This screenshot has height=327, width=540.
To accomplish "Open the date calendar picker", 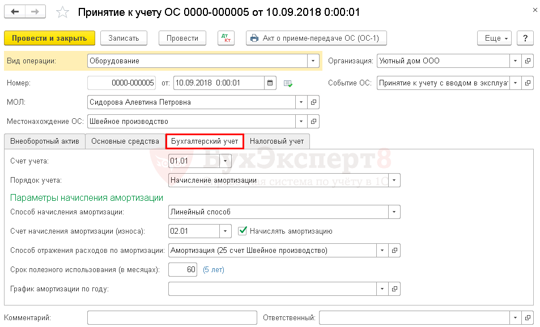I will pos(270,83).
